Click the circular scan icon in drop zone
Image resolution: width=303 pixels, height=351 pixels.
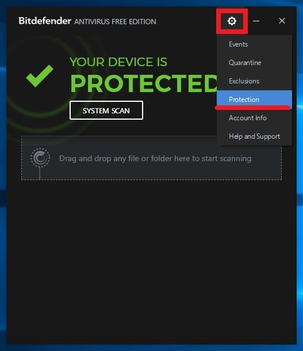click(40, 158)
